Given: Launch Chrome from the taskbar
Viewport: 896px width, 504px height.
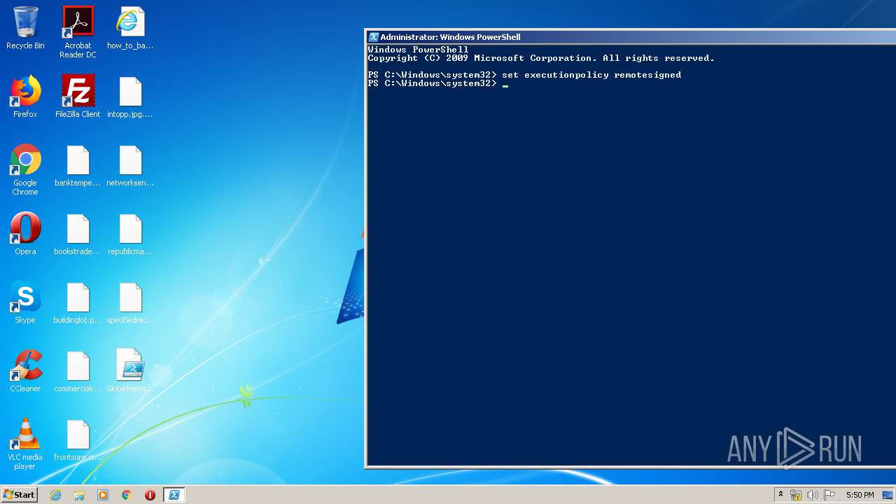Looking at the screenshot, I should [127, 495].
